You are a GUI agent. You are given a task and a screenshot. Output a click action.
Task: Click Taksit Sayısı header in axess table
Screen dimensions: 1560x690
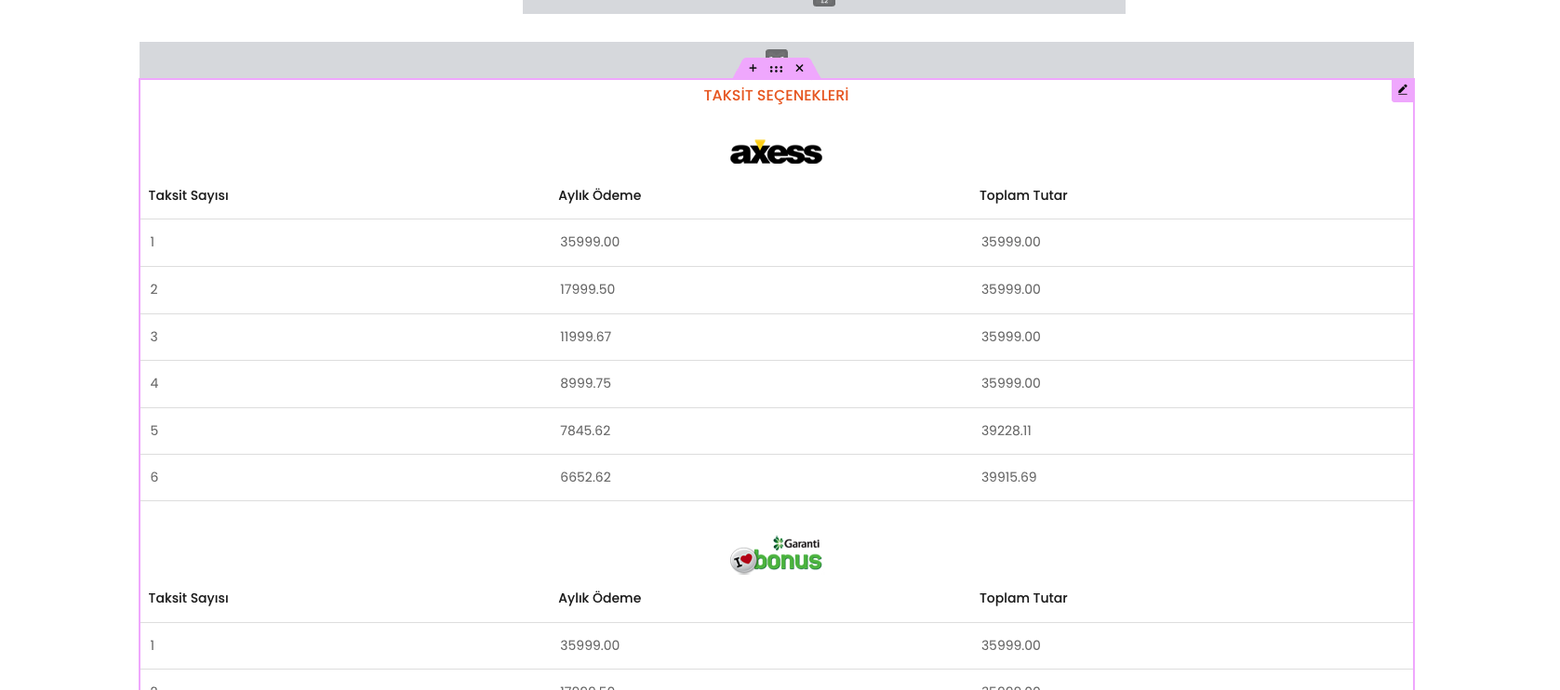coord(189,195)
